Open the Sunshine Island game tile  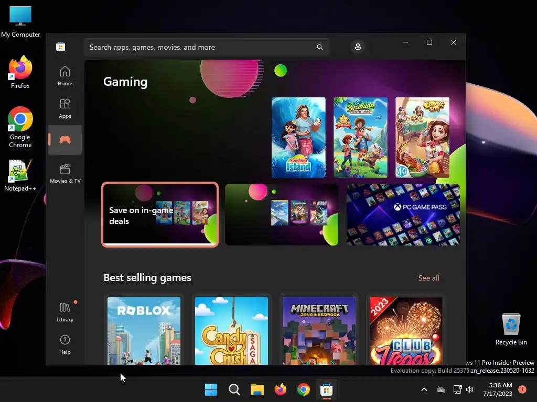coord(298,138)
